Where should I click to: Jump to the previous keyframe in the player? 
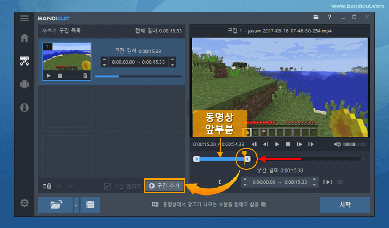[254, 144]
